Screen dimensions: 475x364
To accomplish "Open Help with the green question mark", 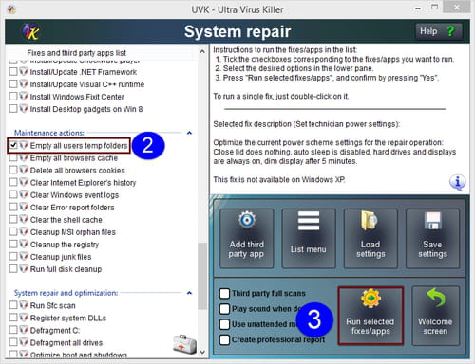I will click(438, 31).
